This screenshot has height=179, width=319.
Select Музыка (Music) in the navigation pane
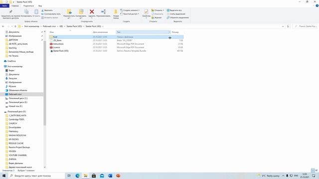12,86
